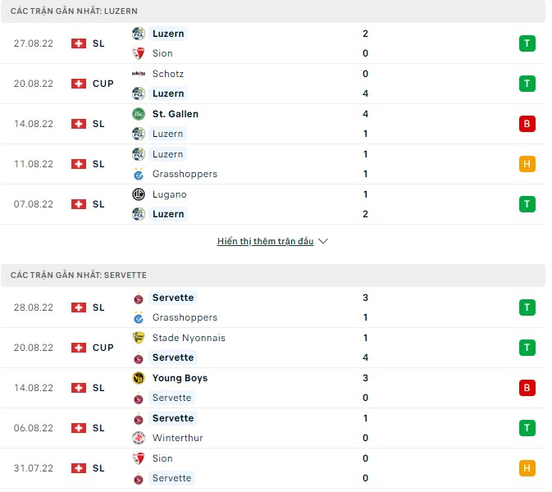The height and width of the screenshot is (492, 552).
Task: Select the Young Boys team name
Action: tap(180, 378)
